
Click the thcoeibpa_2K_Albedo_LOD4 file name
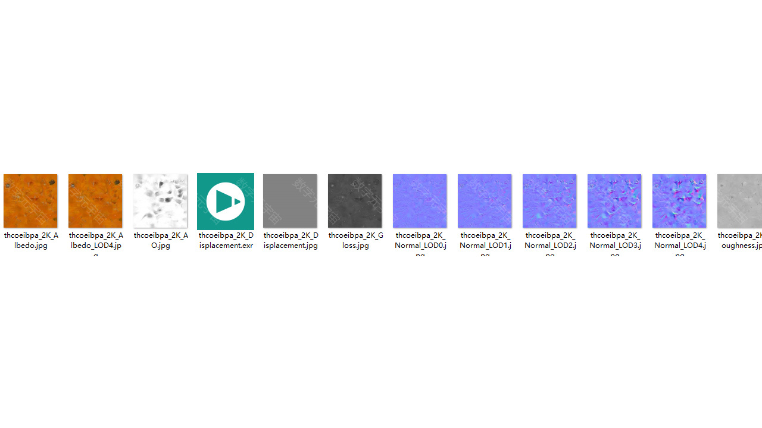click(95, 244)
